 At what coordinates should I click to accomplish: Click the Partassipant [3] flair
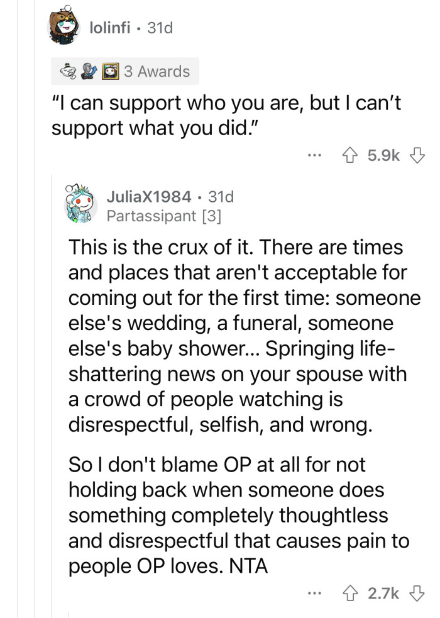tap(164, 216)
